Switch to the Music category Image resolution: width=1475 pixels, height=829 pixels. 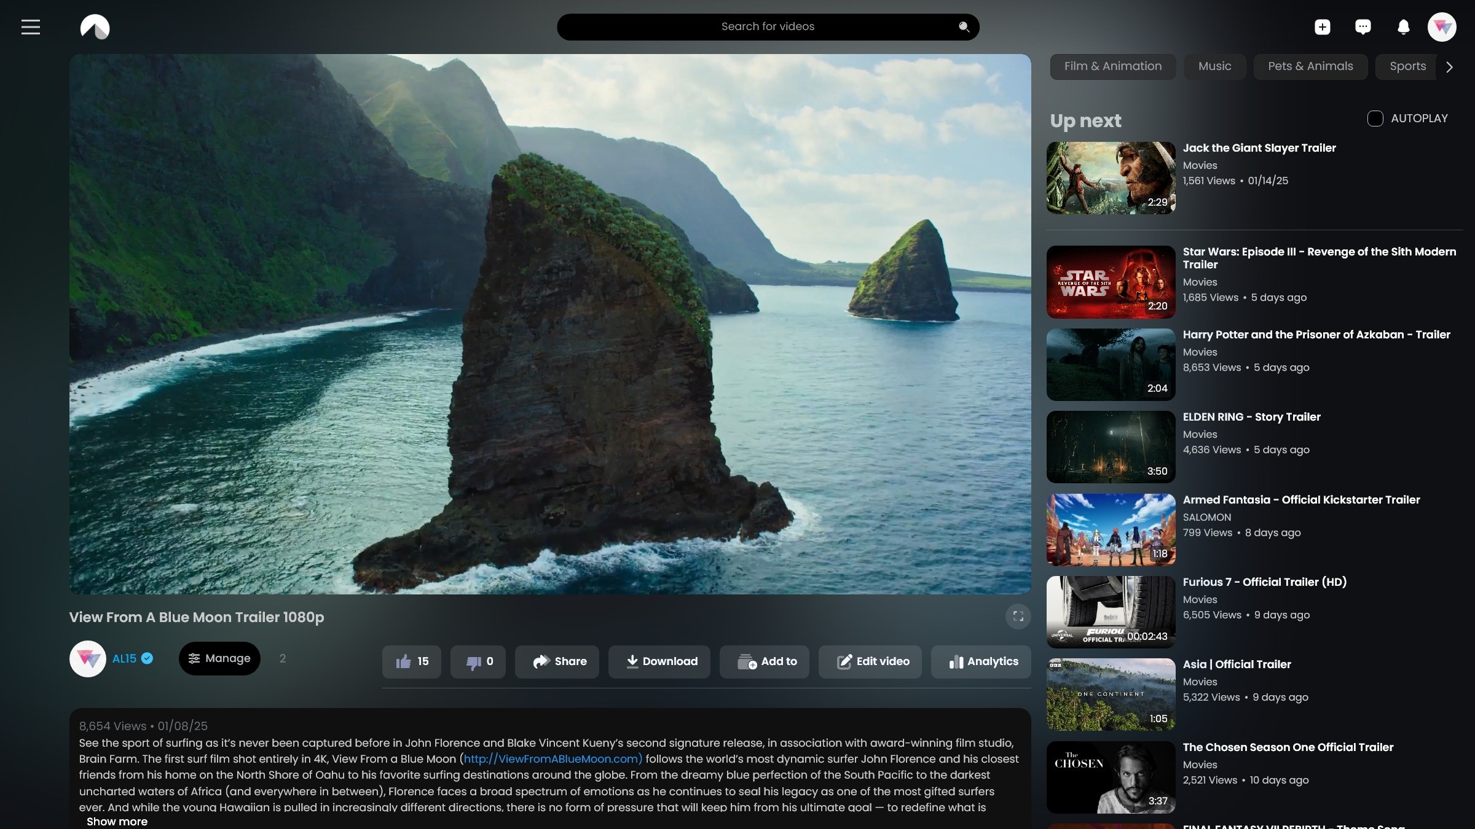click(1214, 66)
